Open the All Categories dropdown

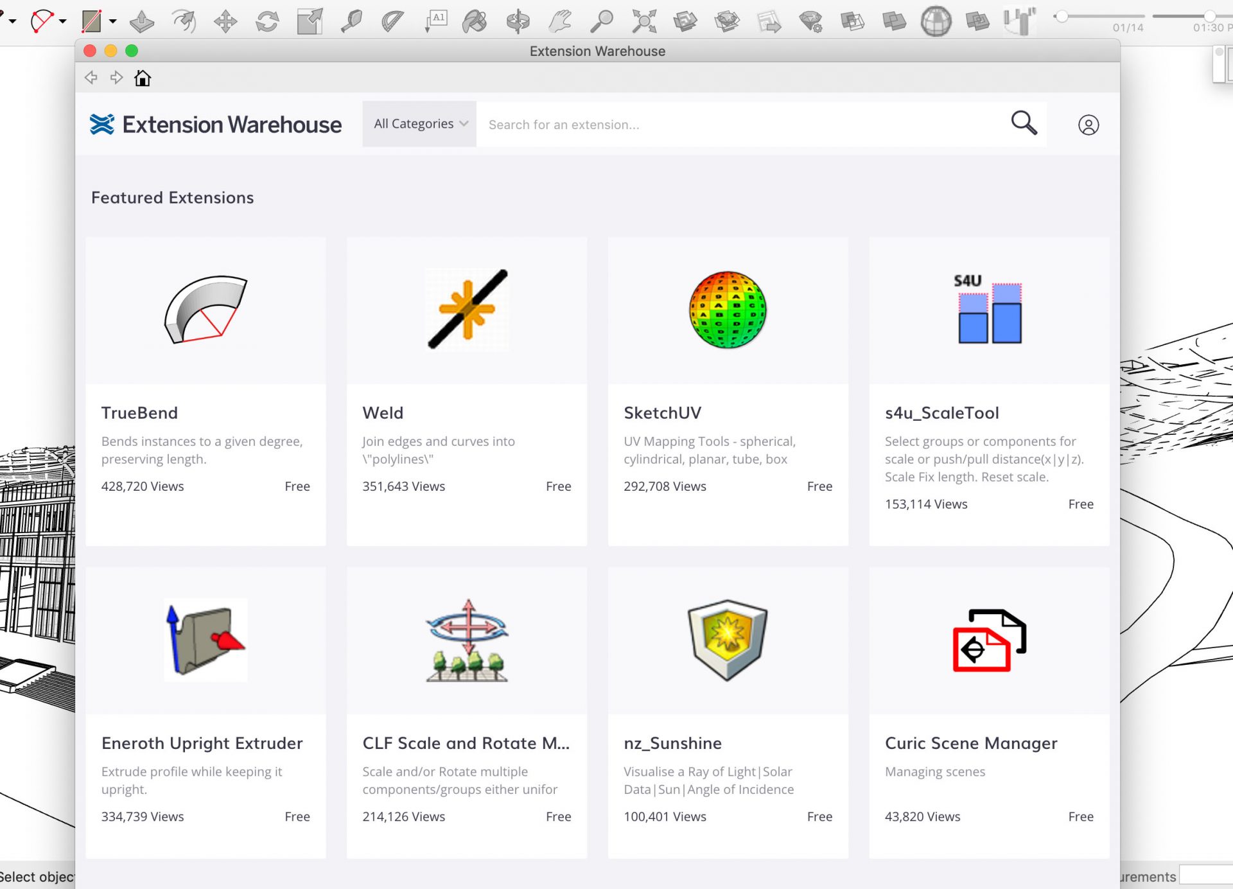[x=419, y=124]
